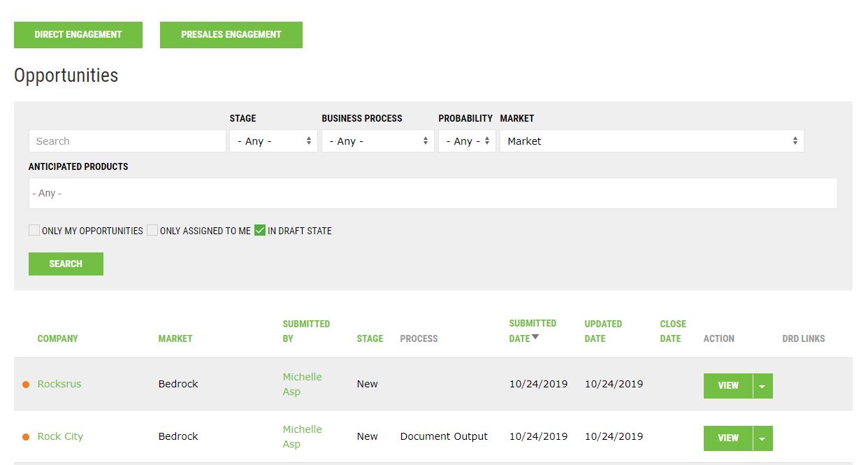Click the VIEW button for Rock City
861x465 pixels.
tap(728, 438)
